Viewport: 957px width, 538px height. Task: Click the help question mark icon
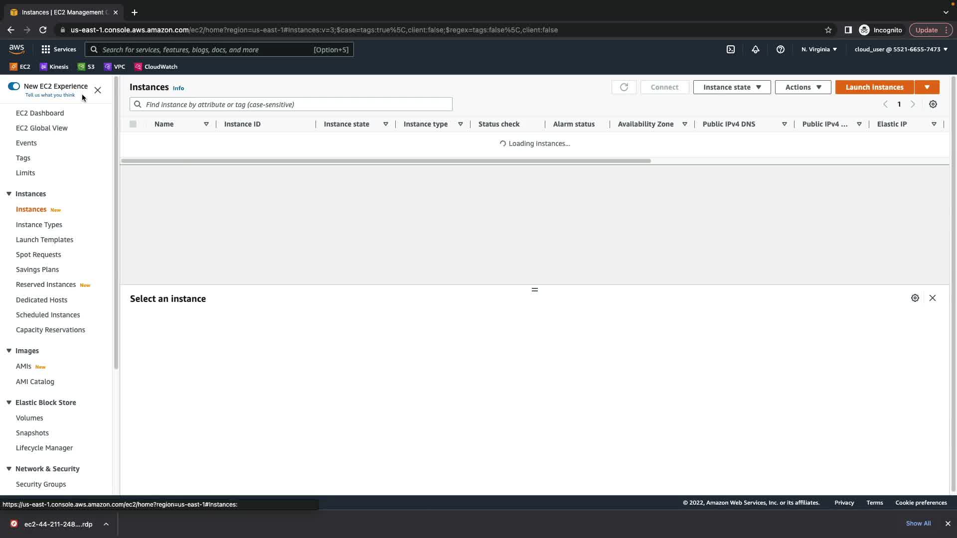pyautogui.click(x=780, y=49)
